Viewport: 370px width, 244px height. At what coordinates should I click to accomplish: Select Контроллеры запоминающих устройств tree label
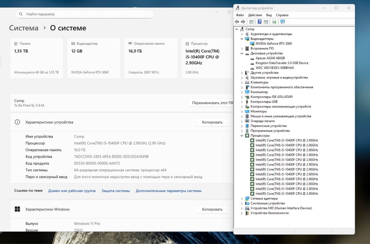(x=280, y=106)
